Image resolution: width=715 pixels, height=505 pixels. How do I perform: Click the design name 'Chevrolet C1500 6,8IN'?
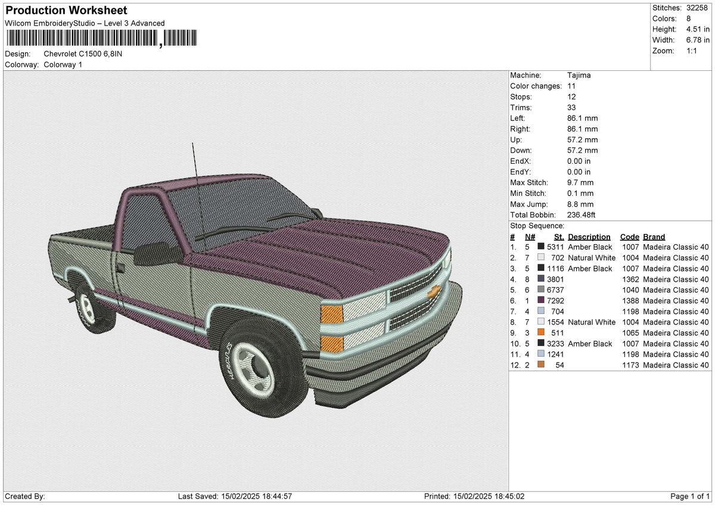tap(83, 54)
